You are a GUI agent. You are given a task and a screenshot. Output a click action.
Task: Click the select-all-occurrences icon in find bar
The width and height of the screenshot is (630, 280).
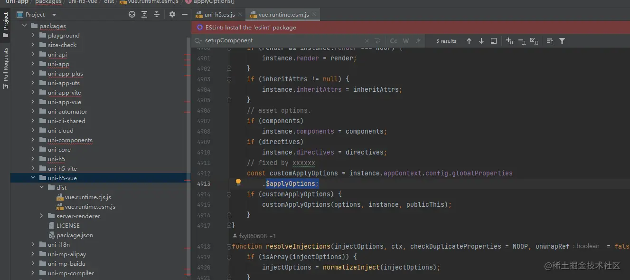point(494,41)
